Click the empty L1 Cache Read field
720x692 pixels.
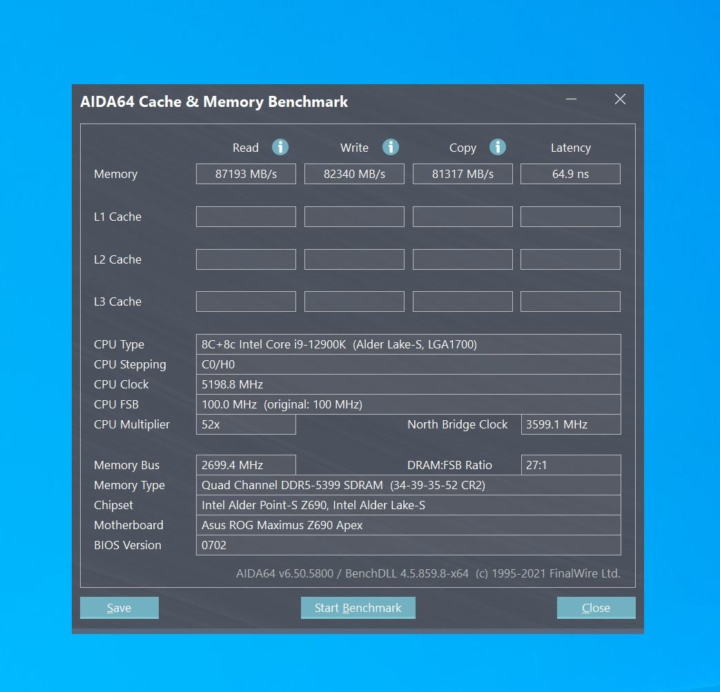click(246, 217)
